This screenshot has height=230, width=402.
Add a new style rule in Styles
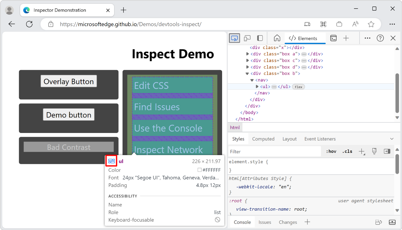pyautogui.click(x=362, y=151)
